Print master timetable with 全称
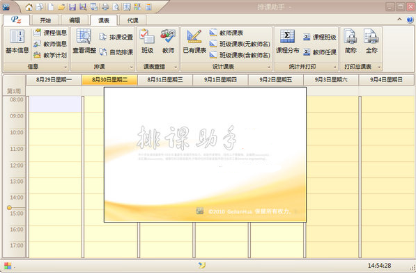The image size is (416, 274). pos(371,41)
